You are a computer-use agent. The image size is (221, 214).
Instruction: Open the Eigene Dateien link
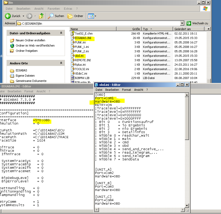pyautogui.click(x=25, y=76)
